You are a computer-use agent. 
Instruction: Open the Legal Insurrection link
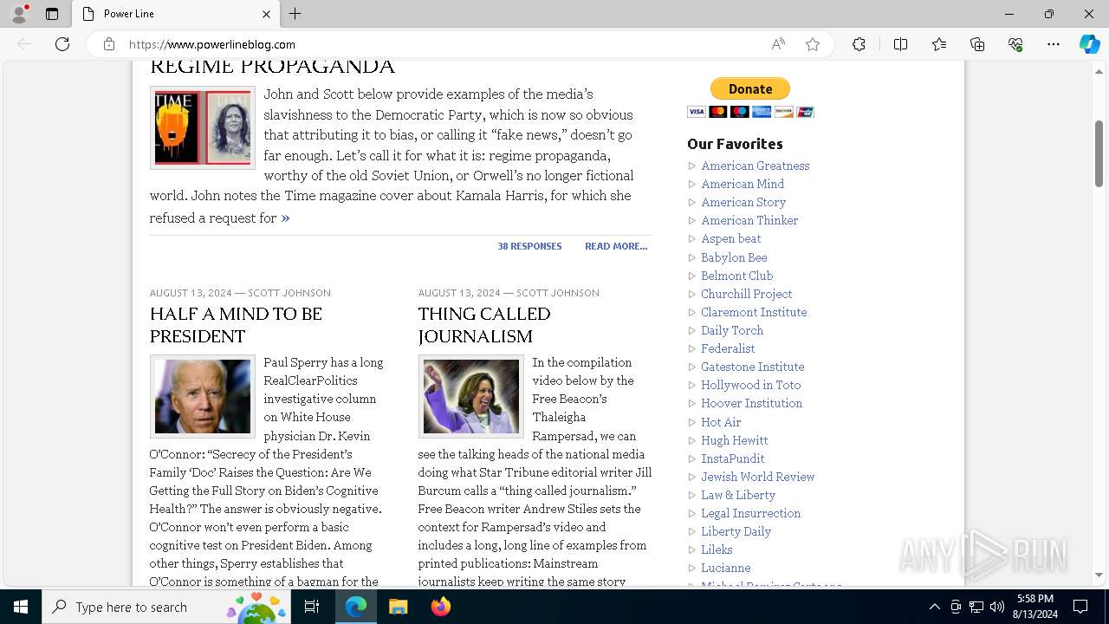tap(750, 513)
